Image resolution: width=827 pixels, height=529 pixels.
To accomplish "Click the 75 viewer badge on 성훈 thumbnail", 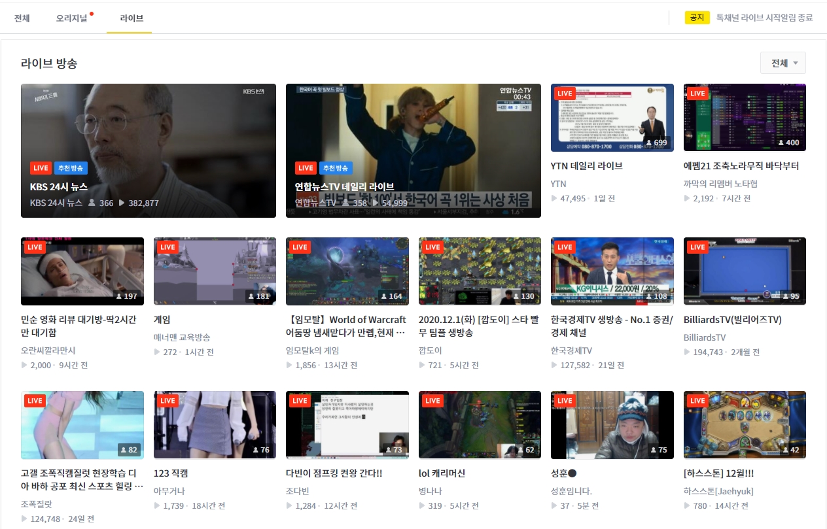I will [660, 450].
